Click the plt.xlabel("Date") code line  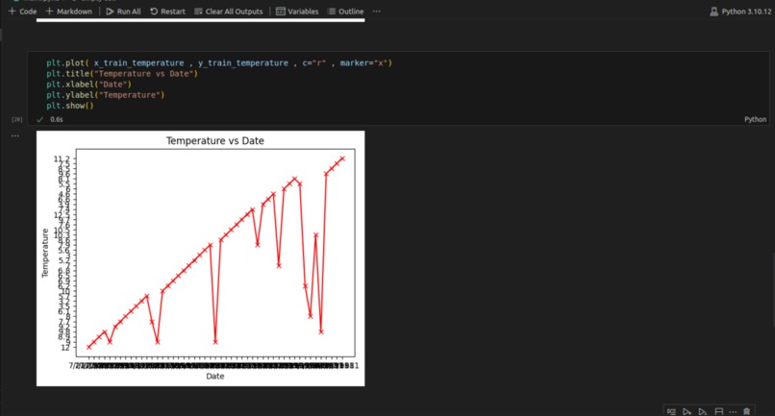(89, 84)
